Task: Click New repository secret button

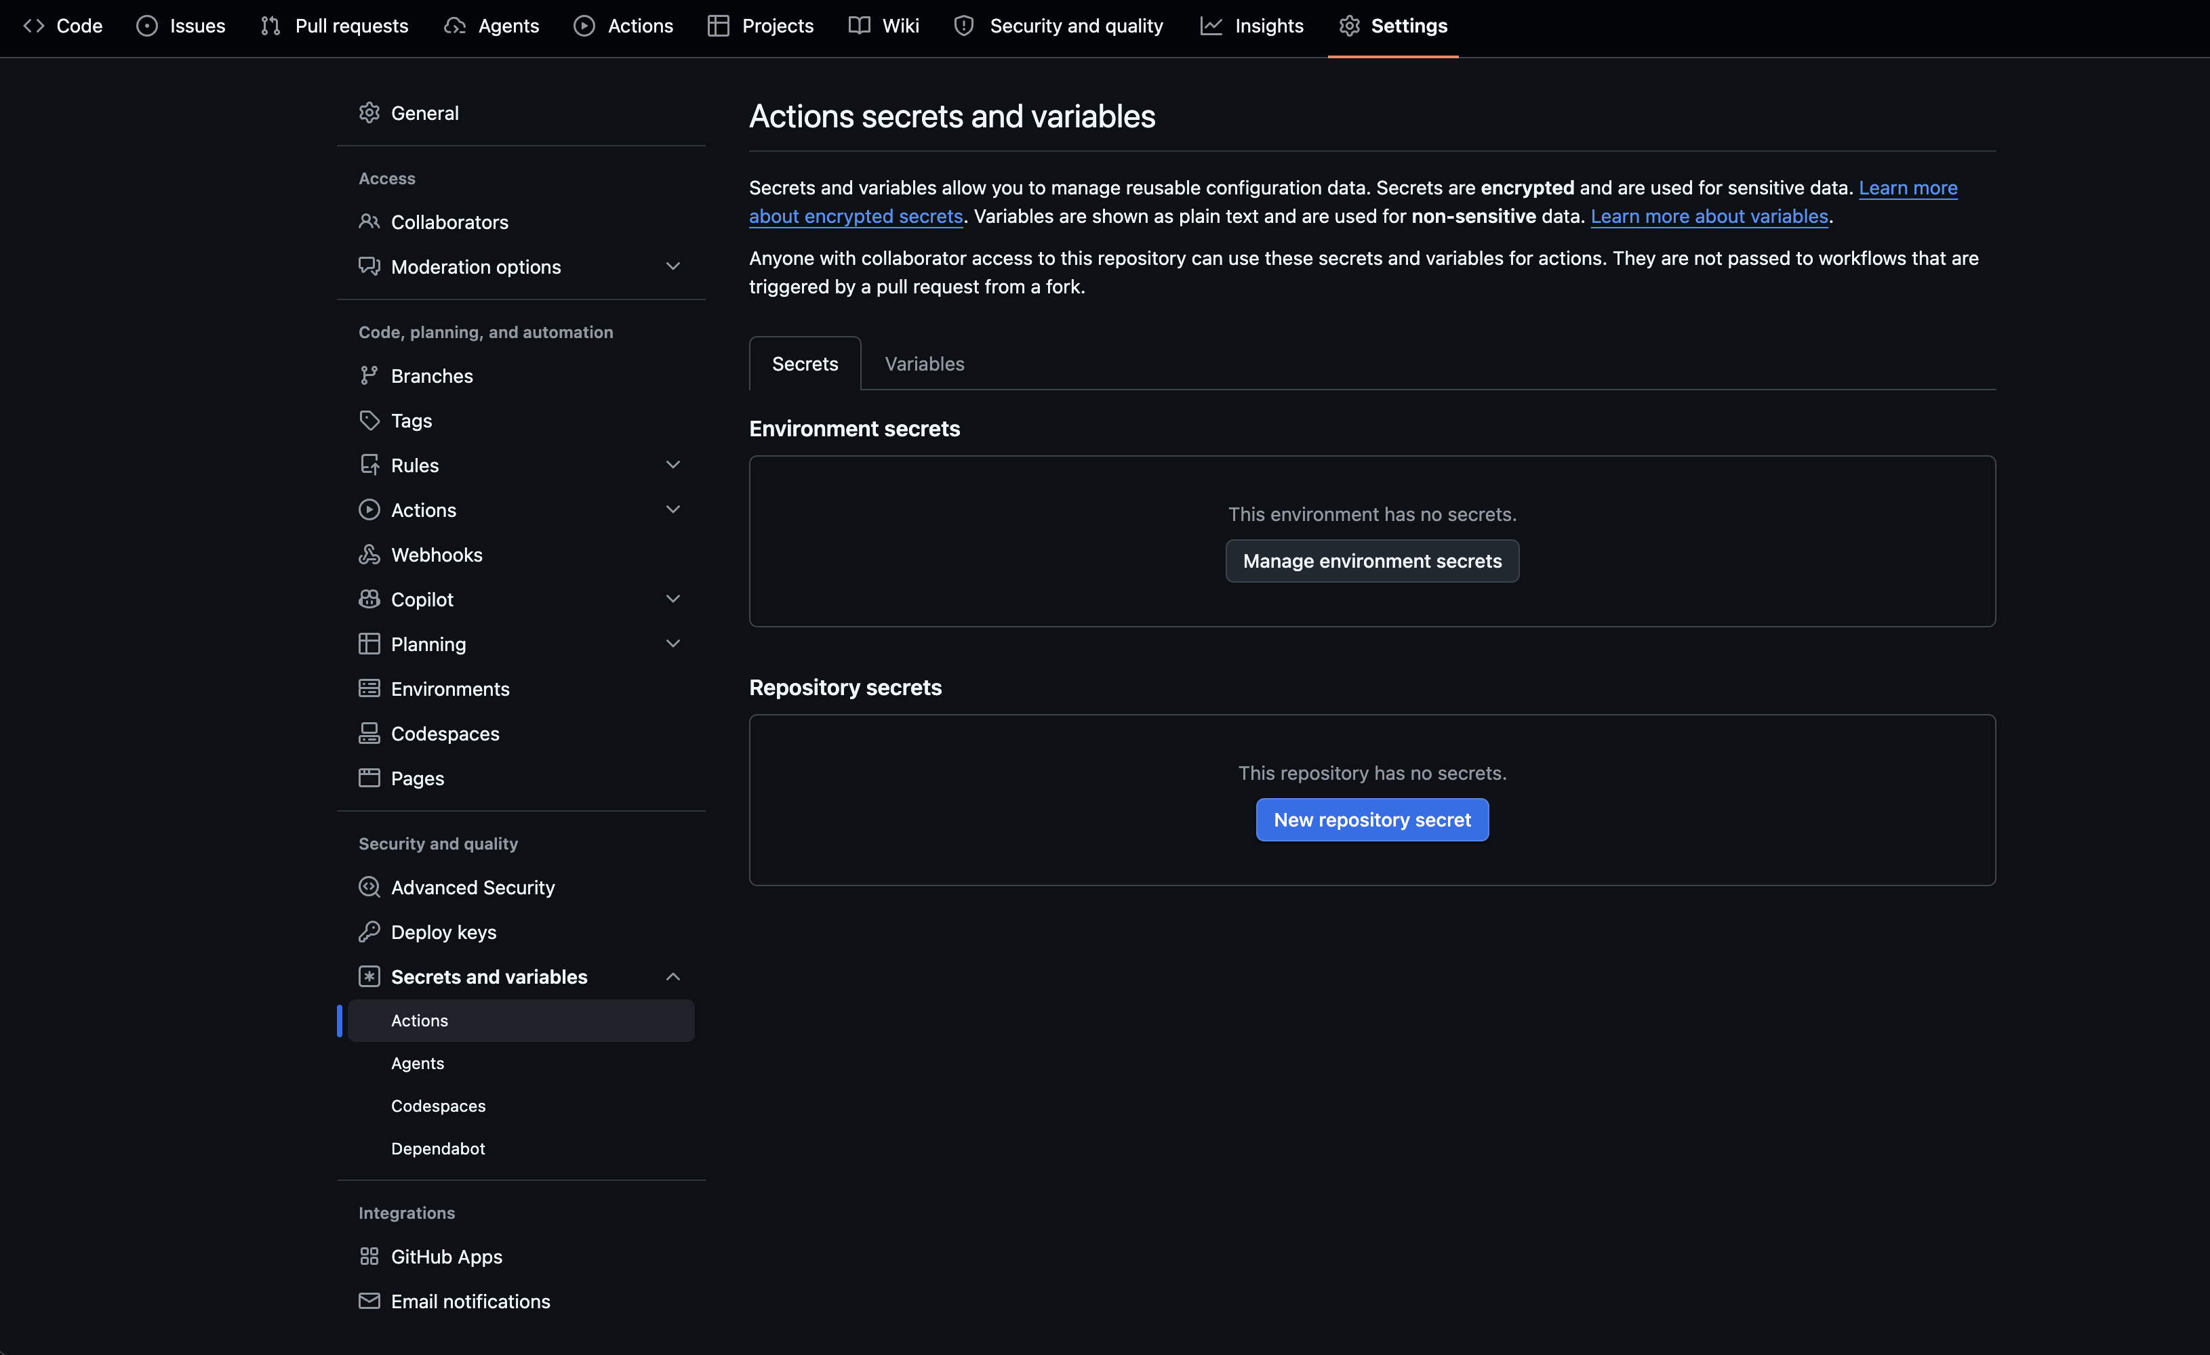Action: tap(1372, 820)
